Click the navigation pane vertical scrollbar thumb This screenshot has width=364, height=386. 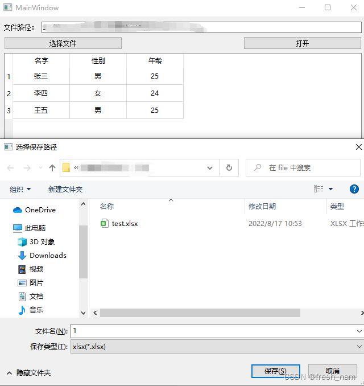(x=84, y=252)
